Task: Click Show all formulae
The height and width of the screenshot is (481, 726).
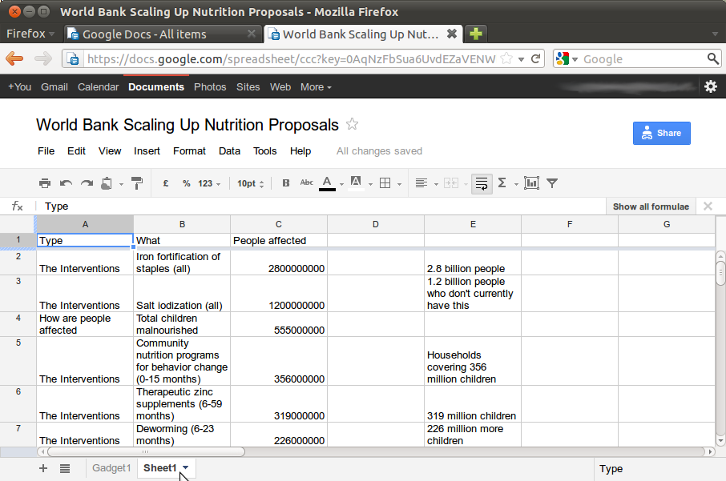Action: pos(651,206)
